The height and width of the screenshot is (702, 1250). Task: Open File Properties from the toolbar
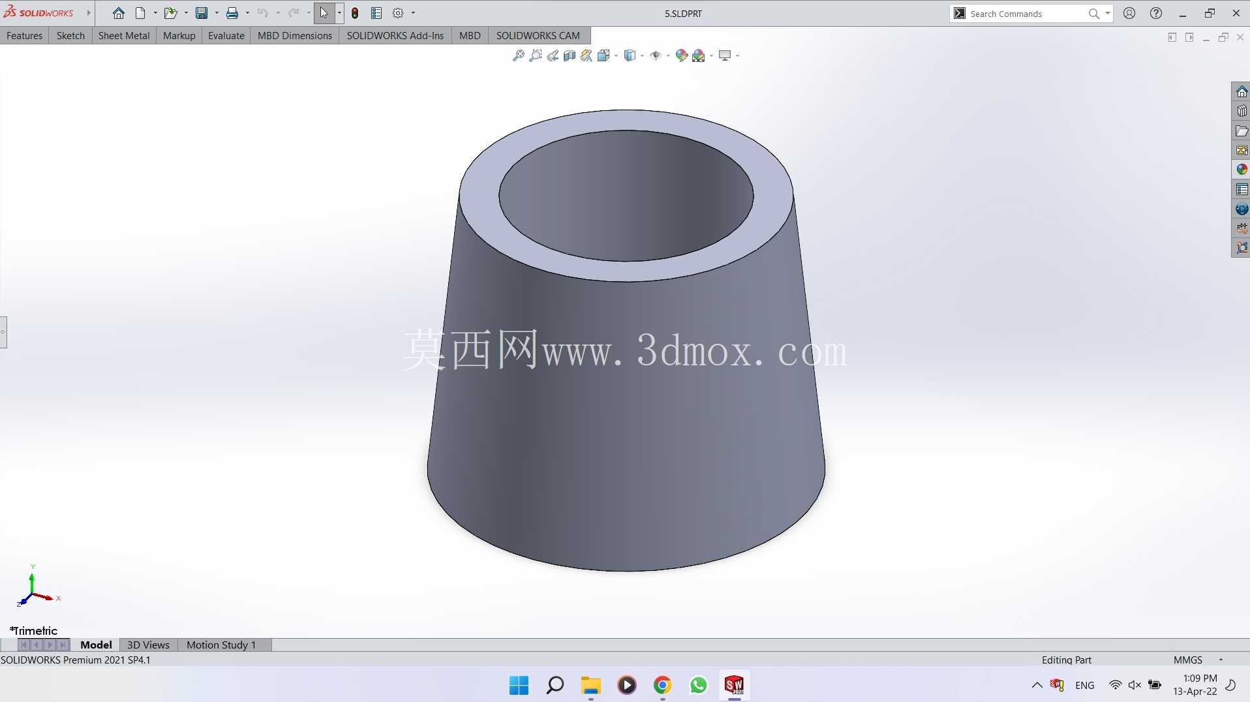click(x=376, y=13)
